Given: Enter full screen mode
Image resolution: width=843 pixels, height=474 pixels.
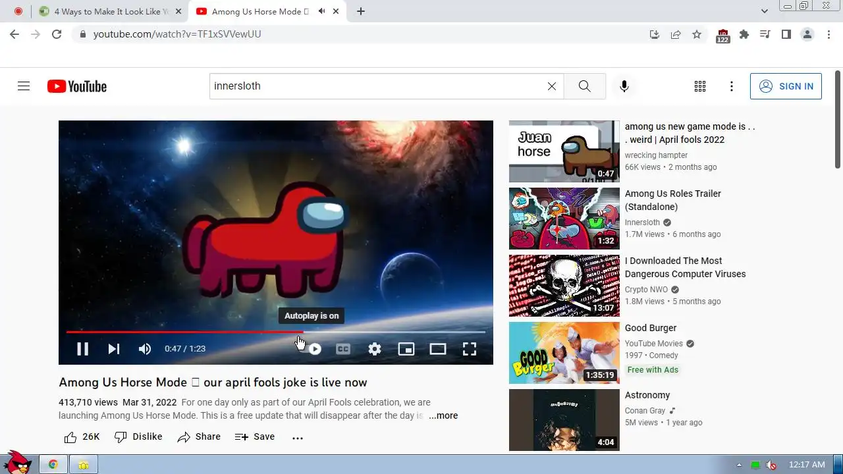Looking at the screenshot, I should click(x=470, y=349).
